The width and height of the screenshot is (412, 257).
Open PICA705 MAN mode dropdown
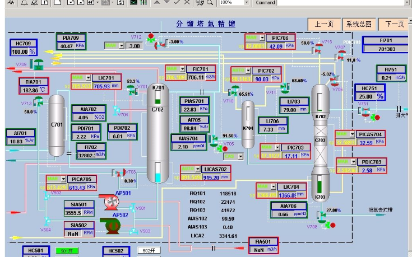tap(63, 179)
